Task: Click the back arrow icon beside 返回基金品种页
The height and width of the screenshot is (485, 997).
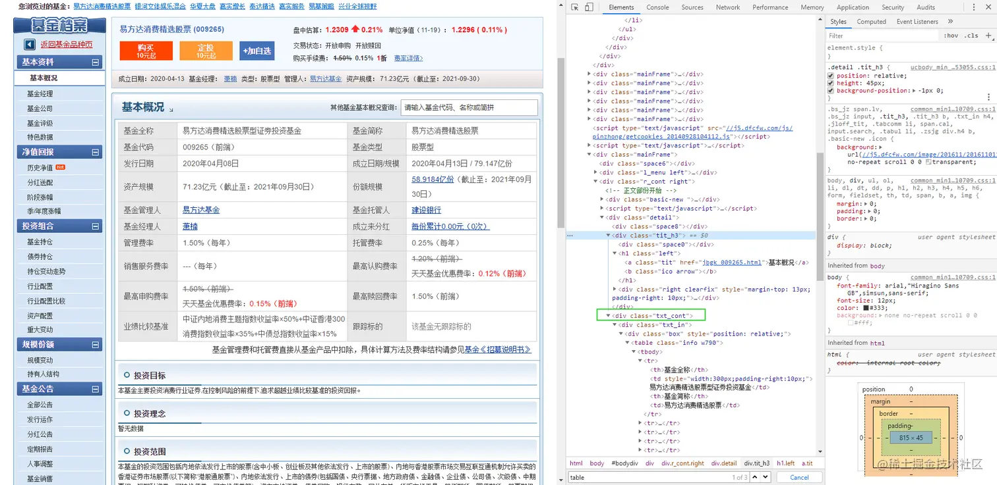Action: [x=30, y=45]
